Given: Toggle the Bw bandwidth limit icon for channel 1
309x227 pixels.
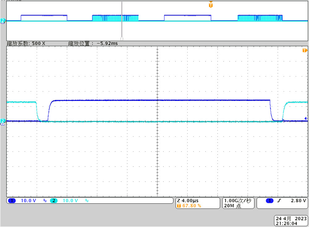Looking at the screenshot, I should (45, 200).
